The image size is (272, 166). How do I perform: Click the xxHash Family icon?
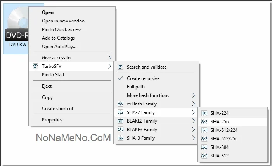[x=120, y=104]
